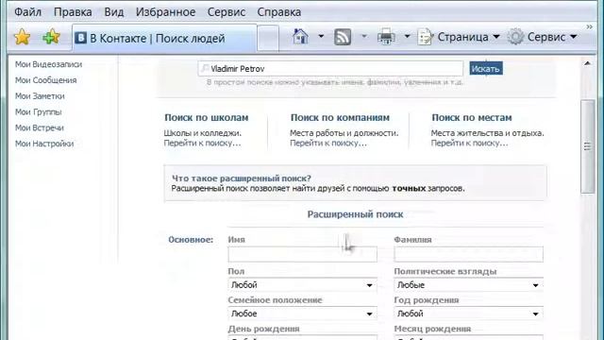Open Мои Настройки link
Viewport: 604px width, 340px height.
(x=44, y=144)
